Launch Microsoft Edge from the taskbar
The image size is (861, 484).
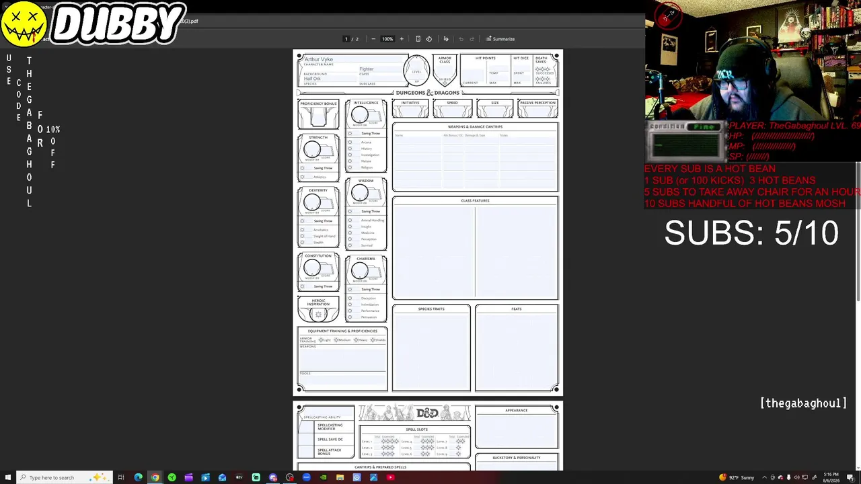[x=138, y=477]
